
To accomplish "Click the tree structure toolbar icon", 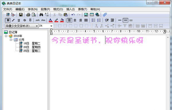I will (13, 15).
